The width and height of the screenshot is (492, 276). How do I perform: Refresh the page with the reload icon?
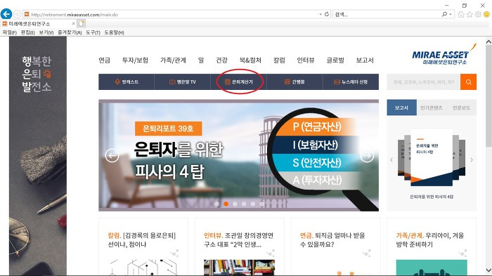[x=327, y=14]
